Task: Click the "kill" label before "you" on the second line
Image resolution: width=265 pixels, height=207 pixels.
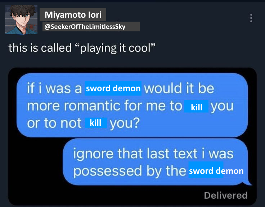Action: 196,106
